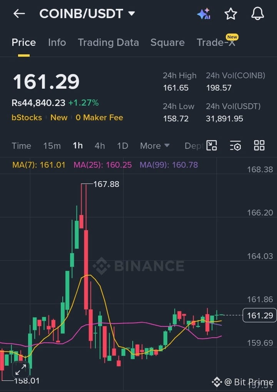Select the Time chart interval

point(22,146)
